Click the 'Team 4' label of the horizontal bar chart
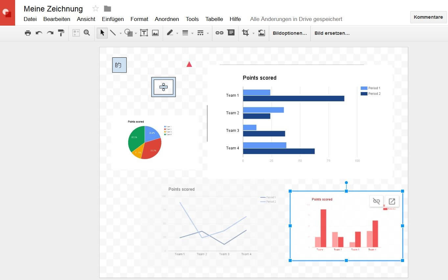 pos(232,148)
